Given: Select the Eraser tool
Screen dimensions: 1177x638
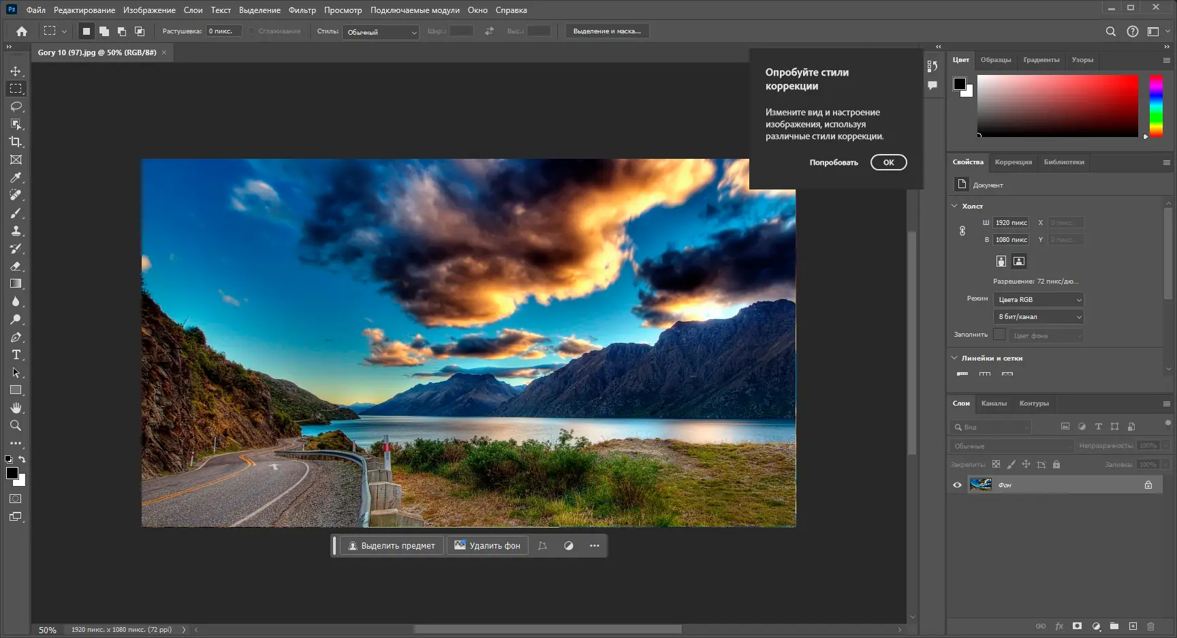Looking at the screenshot, I should pyautogui.click(x=16, y=266).
